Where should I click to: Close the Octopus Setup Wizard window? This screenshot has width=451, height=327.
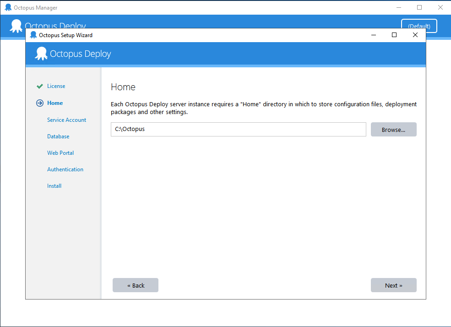415,35
